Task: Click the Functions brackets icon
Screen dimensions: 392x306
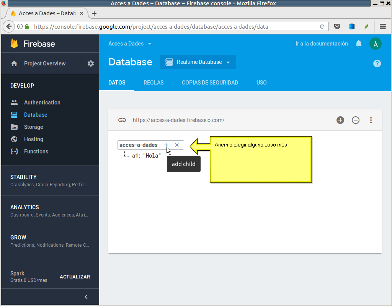Action: (14, 151)
